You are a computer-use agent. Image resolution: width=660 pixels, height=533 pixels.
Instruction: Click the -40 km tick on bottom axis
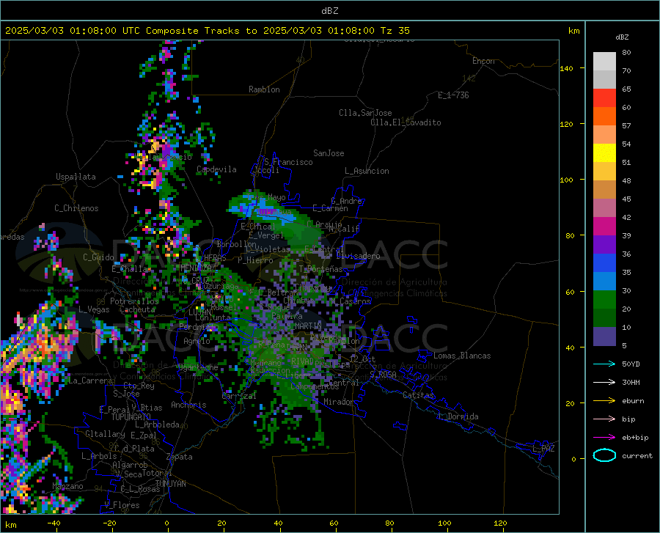pos(54,523)
